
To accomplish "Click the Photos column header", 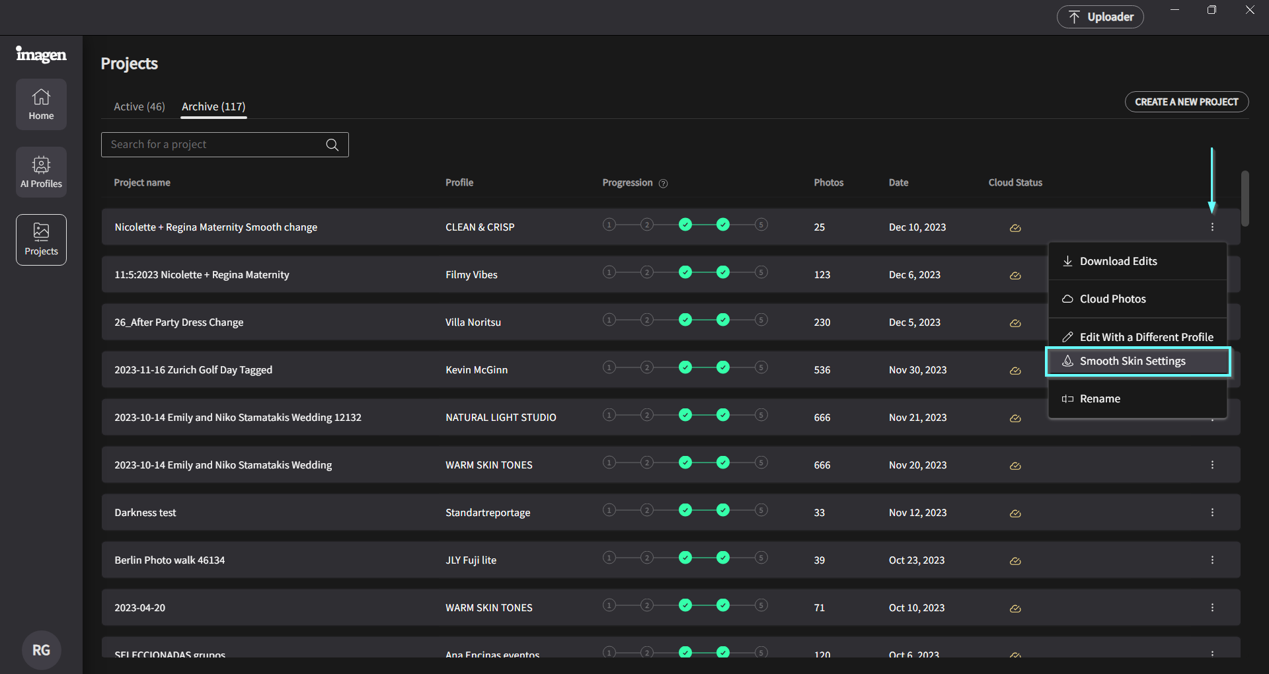I will pyautogui.click(x=829, y=182).
